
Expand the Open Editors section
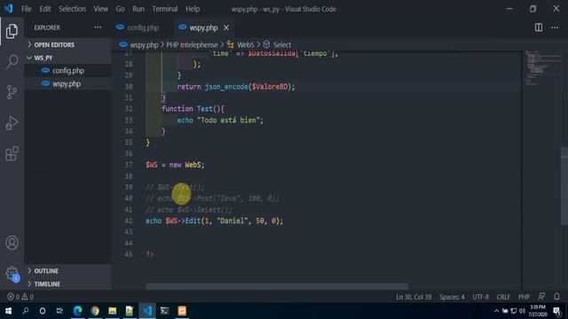click(67, 45)
